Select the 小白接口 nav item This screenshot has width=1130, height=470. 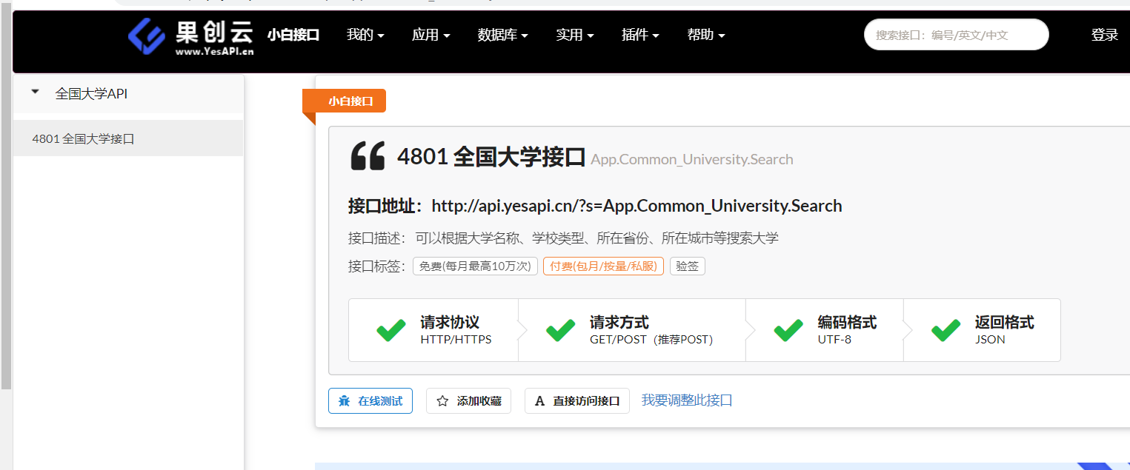point(293,35)
